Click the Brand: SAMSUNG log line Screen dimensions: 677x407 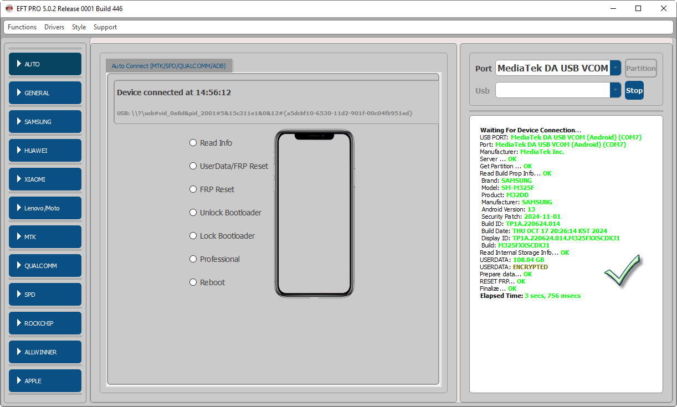pos(506,181)
